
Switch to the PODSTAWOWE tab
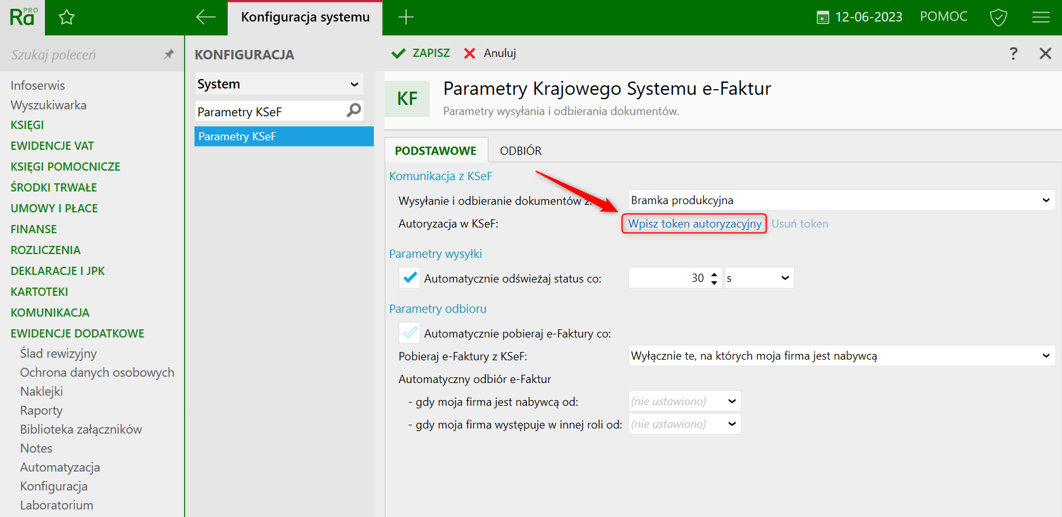point(436,150)
